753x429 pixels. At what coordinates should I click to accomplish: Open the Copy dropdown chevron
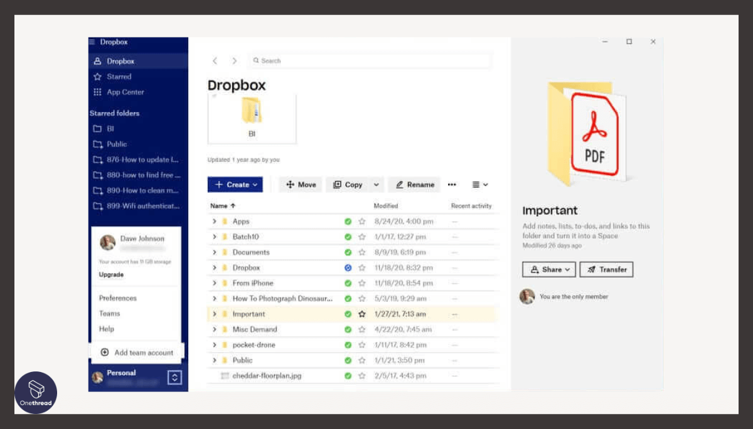tap(376, 184)
